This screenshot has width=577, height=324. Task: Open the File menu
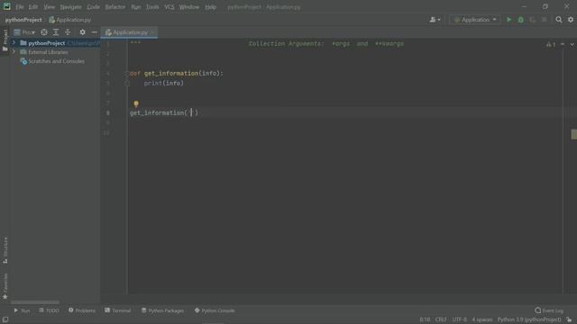click(x=20, y=7)
